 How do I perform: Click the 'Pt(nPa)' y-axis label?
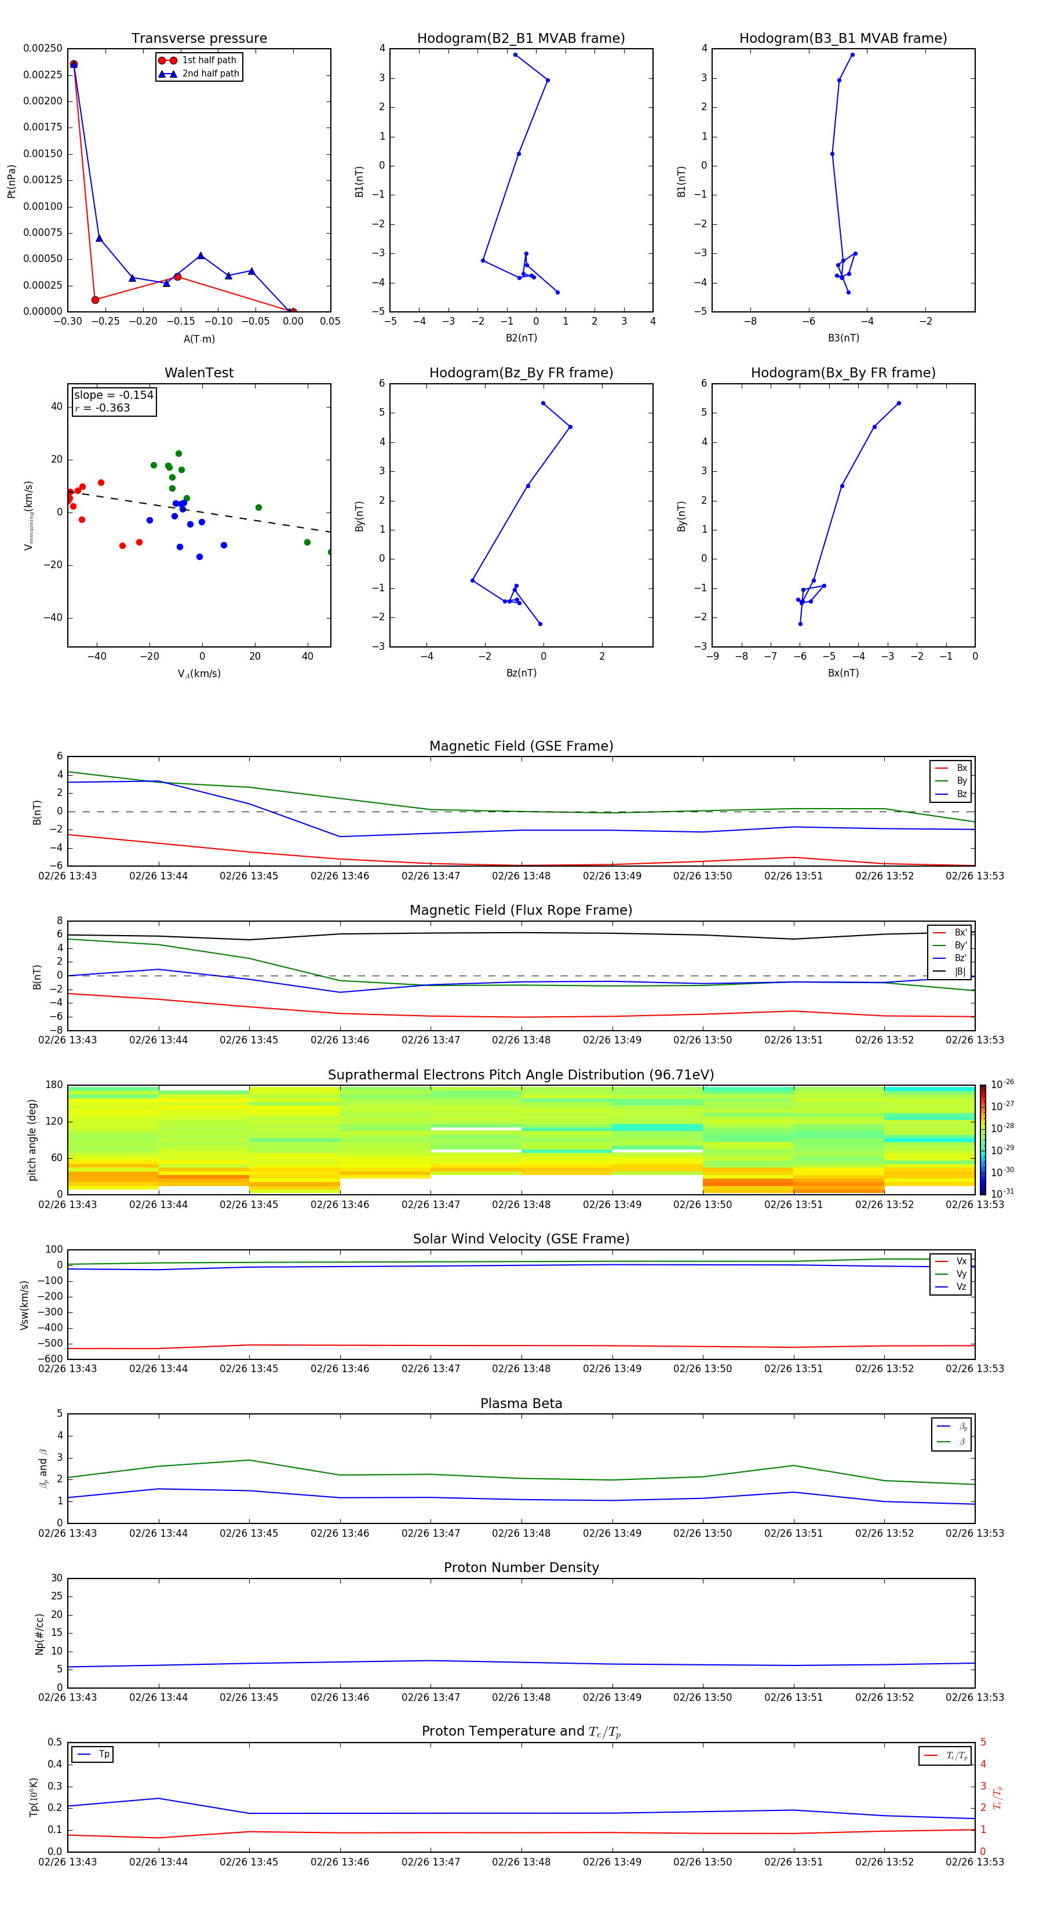[x=12, y=180]
